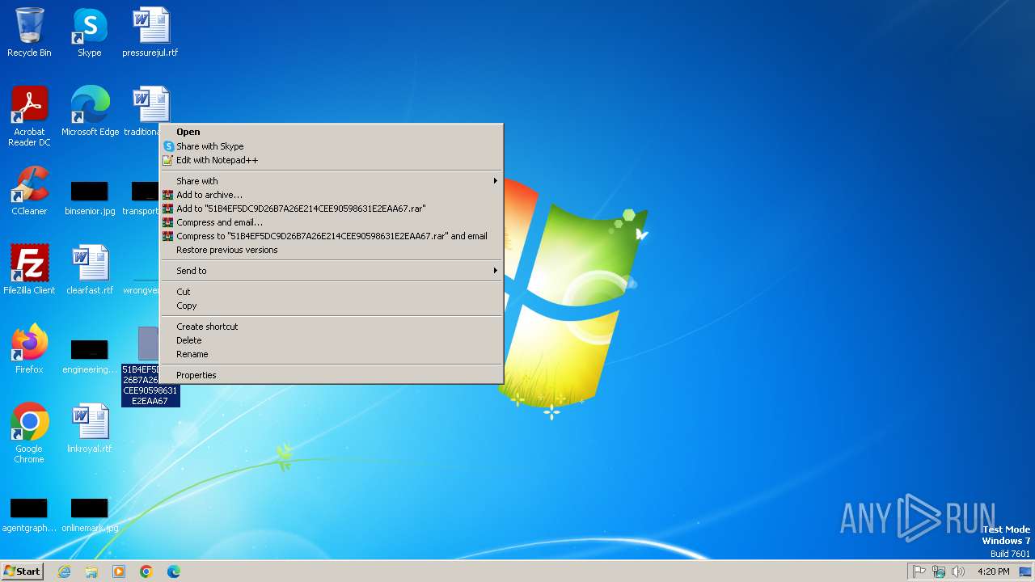Select the Skype desktop shortcut
The height and width of the screenshot is (582, 1035).
pyautogui.click(x=90, y=32)
